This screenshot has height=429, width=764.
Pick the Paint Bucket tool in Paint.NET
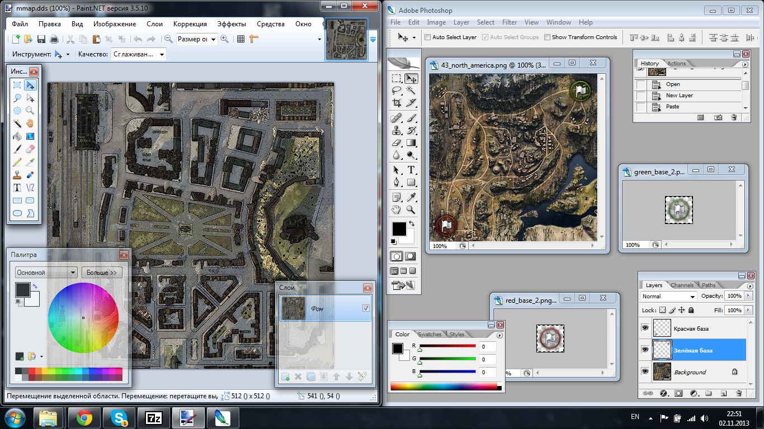[x=17, y=136]
